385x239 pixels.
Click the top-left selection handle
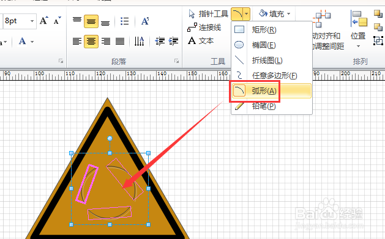pos(71,153)
